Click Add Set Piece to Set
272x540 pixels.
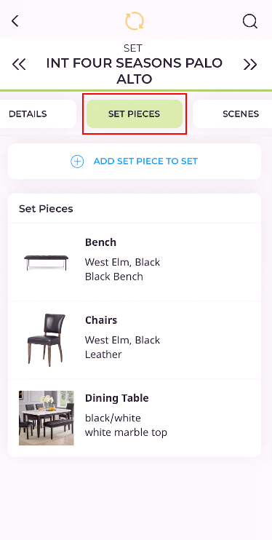point(135,161)
